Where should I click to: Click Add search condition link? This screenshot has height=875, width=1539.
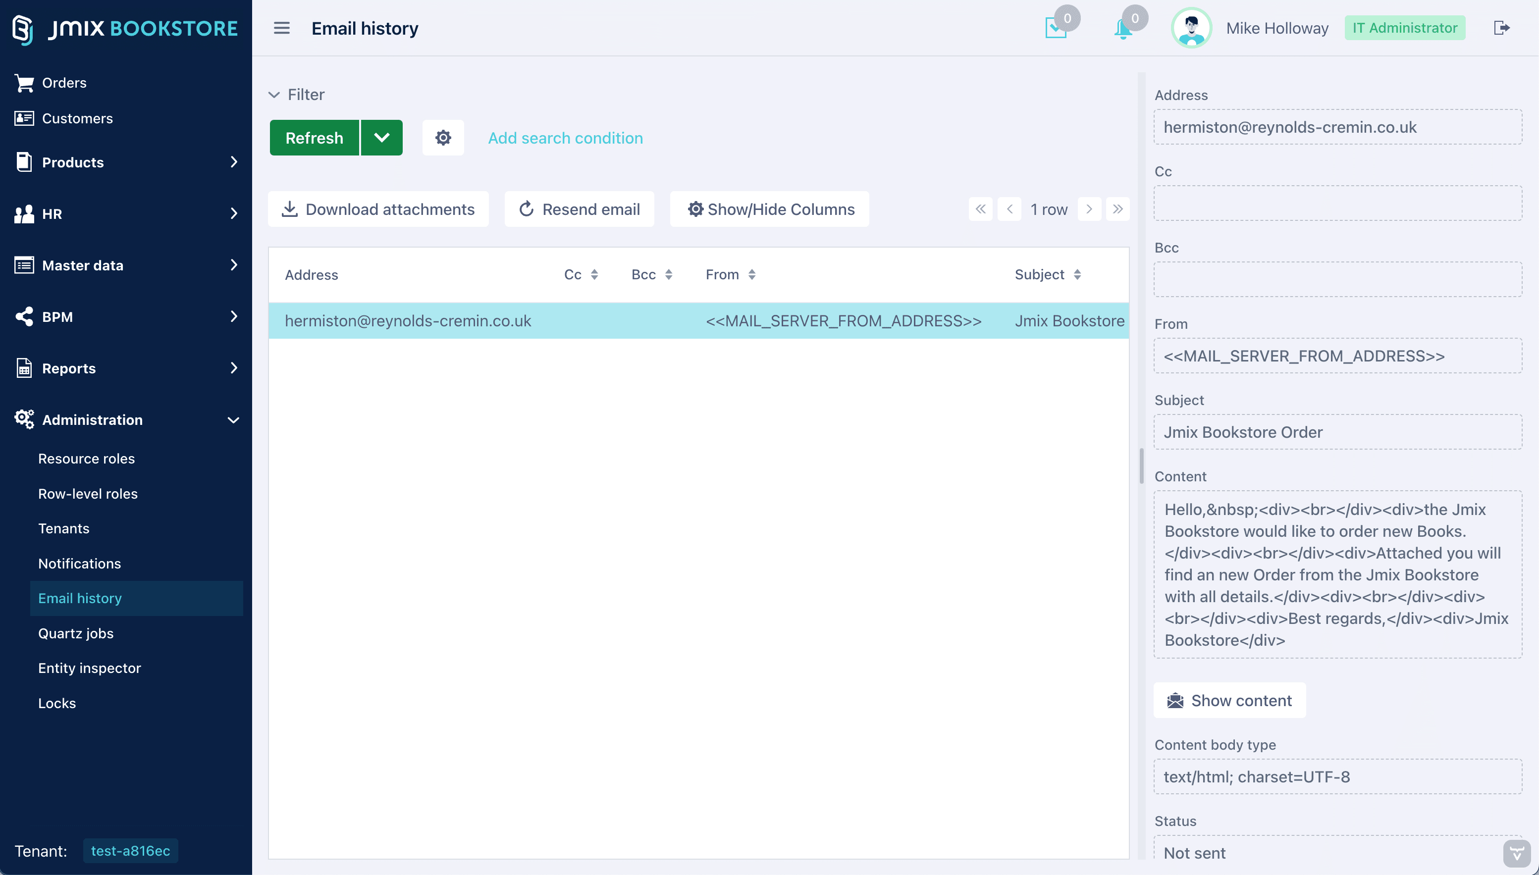[x=565, y=138]
